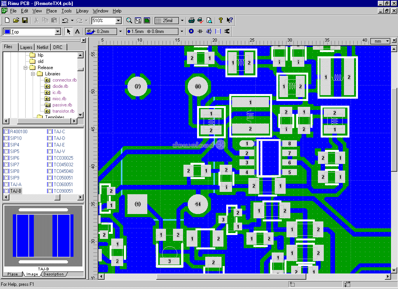398x289 pixels.
Task: Open the 1.5mm pad size dropdown
Action: [182, 31]
